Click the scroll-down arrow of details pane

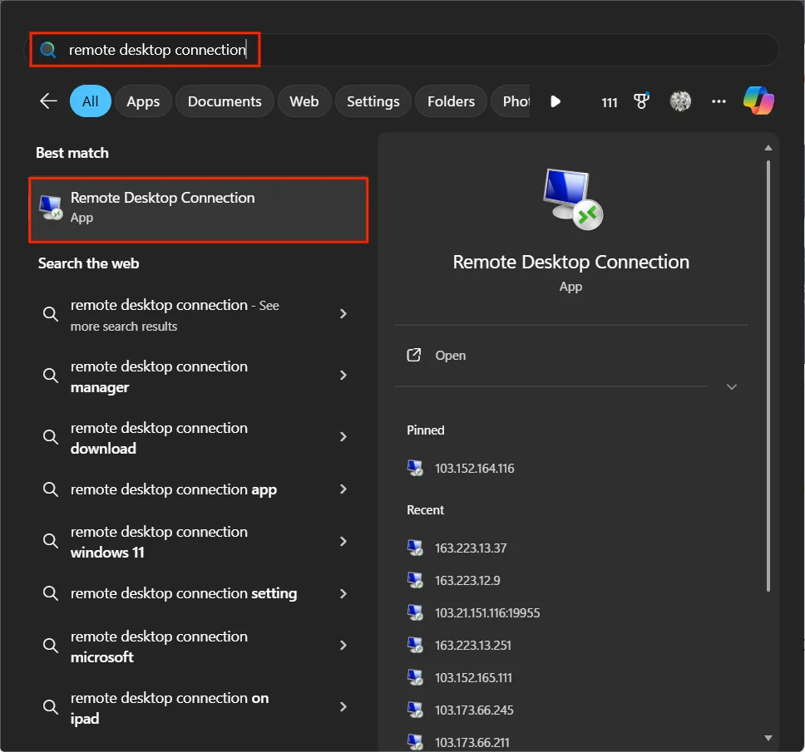(x=768, y=738)
